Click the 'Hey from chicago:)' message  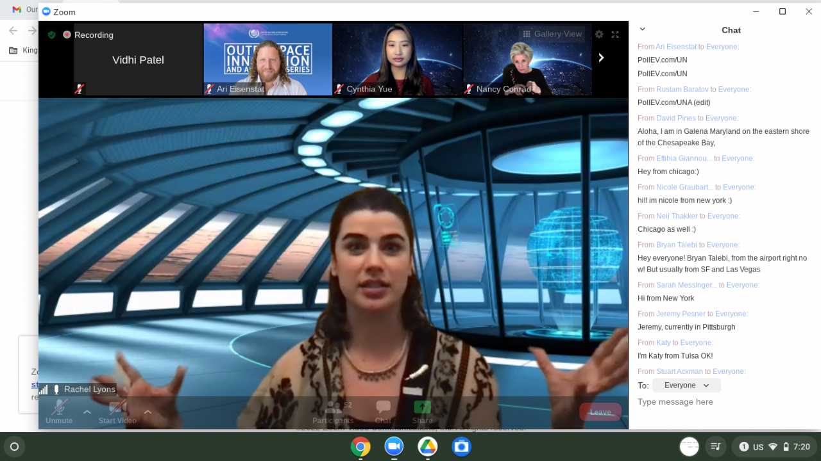pyautogui.click(x=668, y=172)
